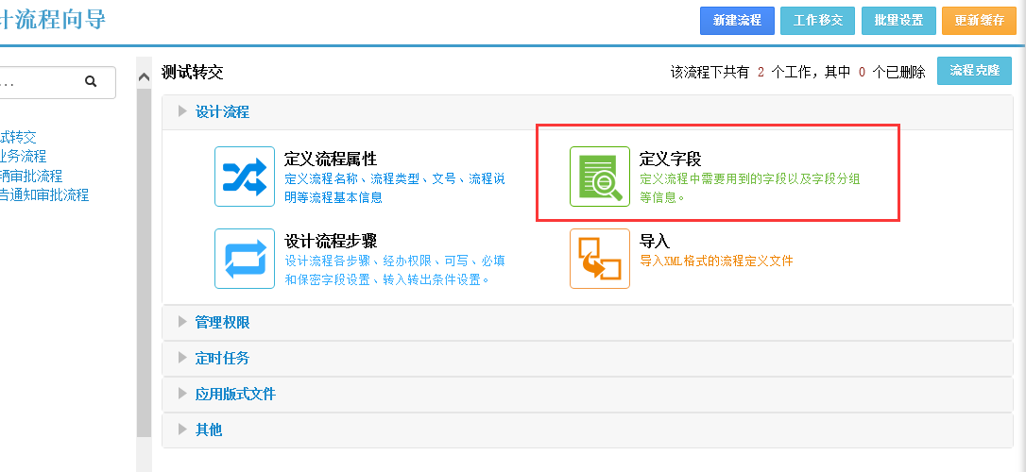Screen dimensions: 1026x472
Task: Click the green 定义字段 document icon
Action: 599,177
